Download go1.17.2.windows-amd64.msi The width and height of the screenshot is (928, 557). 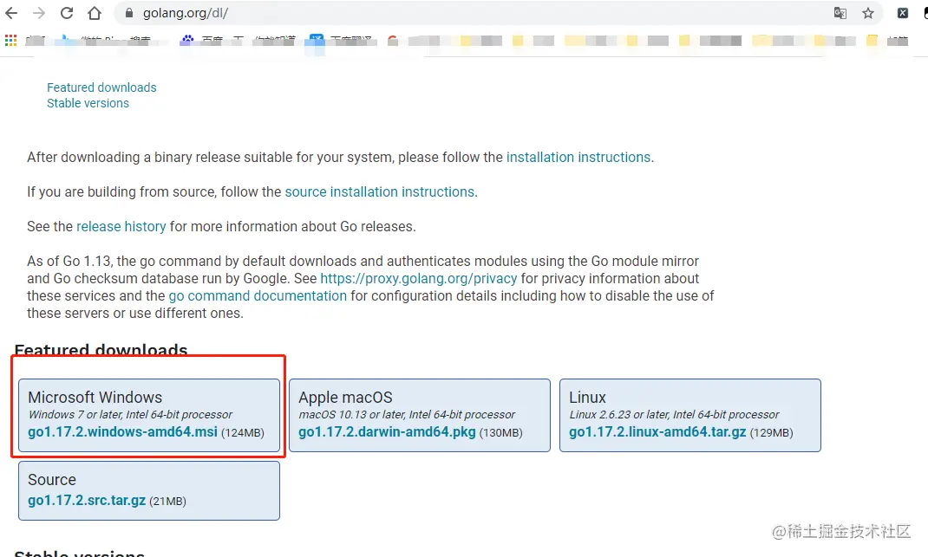pyautogui.click(x=122, y=432)
